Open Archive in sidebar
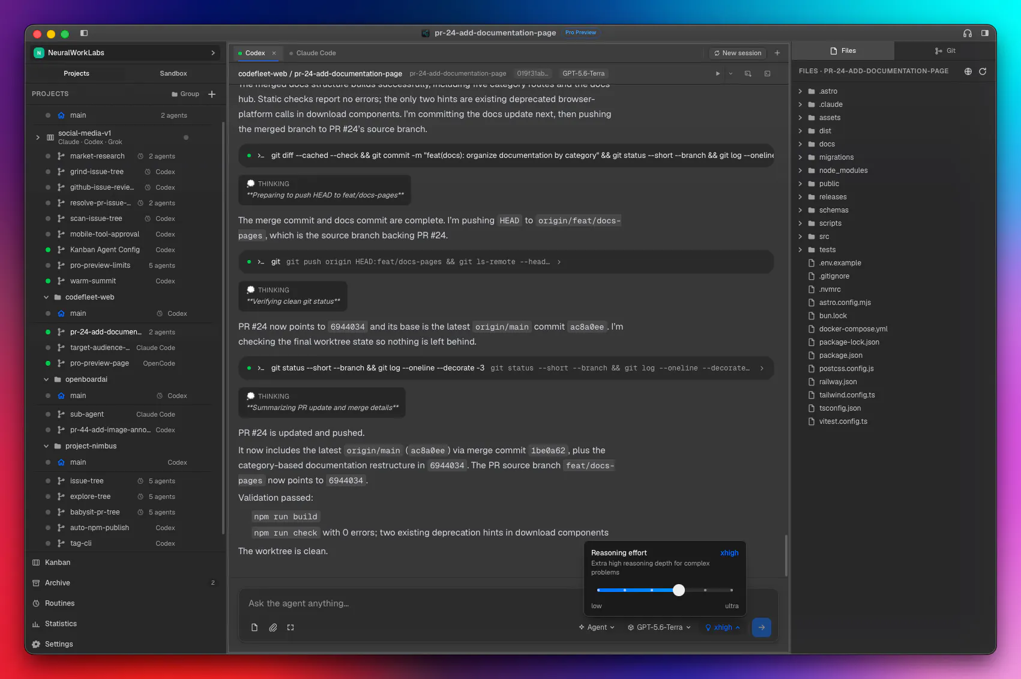The height and width of the screenshot is (679, 1021). click(x=58, y=583)
